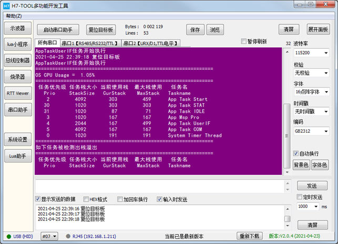Click the 发送 send button
338x244 pixels.
click(x=312, y=186)
